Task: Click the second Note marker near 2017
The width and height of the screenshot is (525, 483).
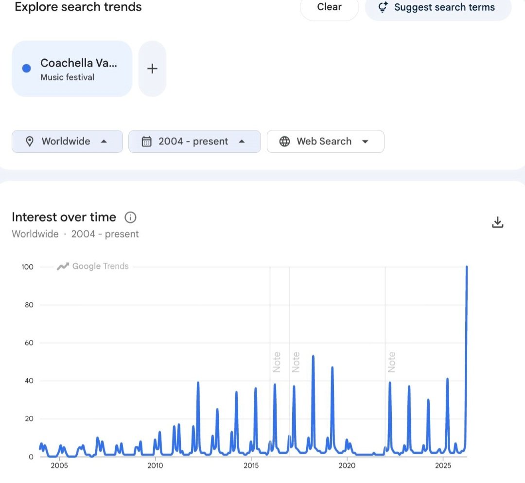Action: point(296,362)
